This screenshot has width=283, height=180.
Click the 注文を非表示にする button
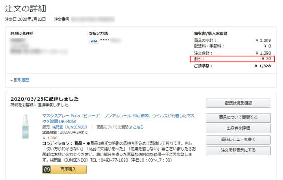coord(238,150)
